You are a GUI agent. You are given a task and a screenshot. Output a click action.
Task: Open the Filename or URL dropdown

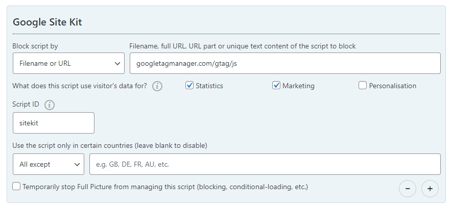coord(68,64)
